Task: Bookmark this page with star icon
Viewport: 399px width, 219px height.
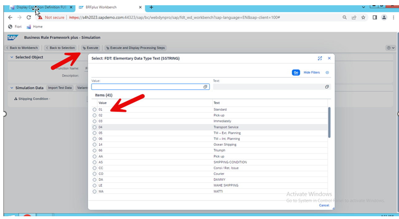Action: (363, 18)
